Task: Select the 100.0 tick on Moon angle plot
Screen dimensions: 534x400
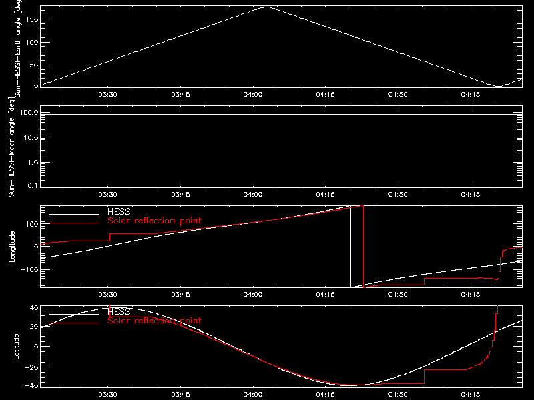Action: point(29,113)
